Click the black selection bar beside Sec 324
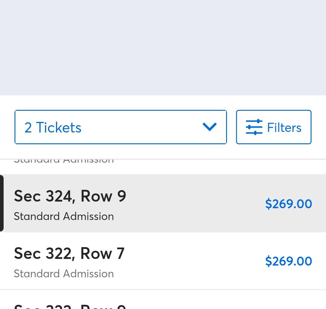Screen dimensions: 326x309 [x=2, y=202]
